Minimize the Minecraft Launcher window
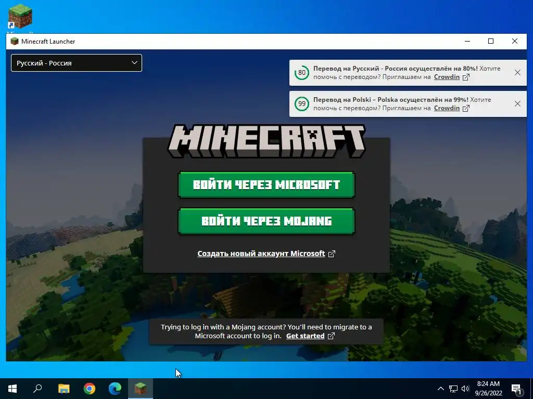The width and height of the screenshot is (533, 399). (467, 42)
